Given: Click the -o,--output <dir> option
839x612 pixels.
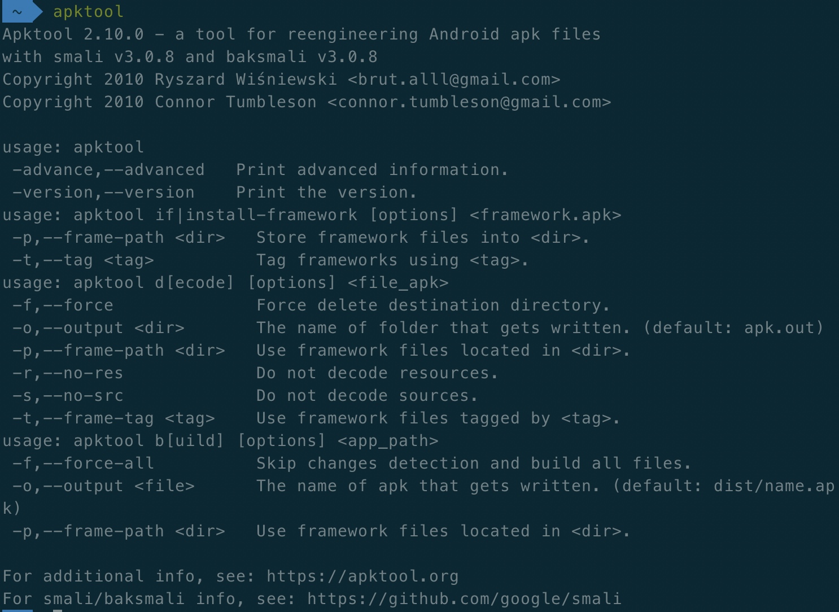Looking at the screenshot, I should click(x=98, y=328).
